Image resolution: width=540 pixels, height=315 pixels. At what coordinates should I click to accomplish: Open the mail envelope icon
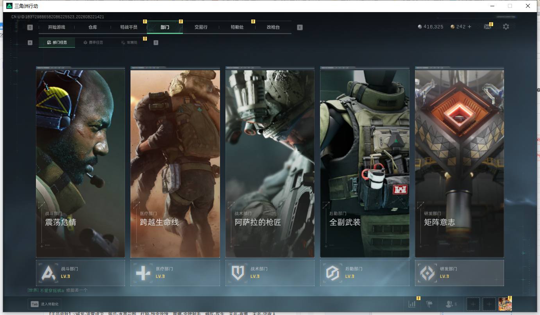tap(487, 27)
